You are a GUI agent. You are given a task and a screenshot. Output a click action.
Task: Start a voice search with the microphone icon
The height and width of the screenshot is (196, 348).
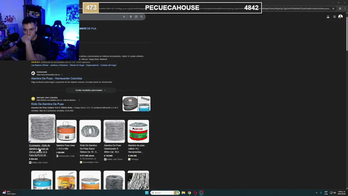tap(130, 17)
